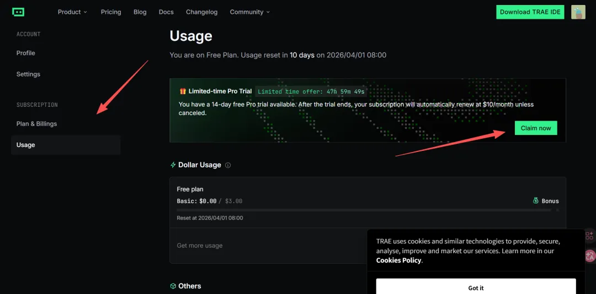Click the Download TRAE IDE button
Viewport: 596px width, 294px height.
(530, 12)
